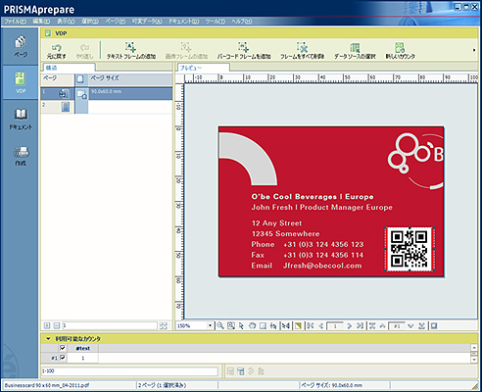
Task: Click the 1-100 range input field
Action: tap(129, 371)
